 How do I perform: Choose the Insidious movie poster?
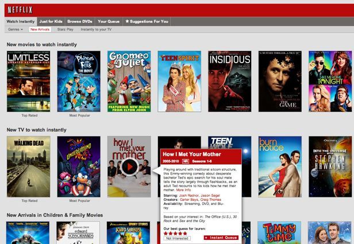(229, 81)
